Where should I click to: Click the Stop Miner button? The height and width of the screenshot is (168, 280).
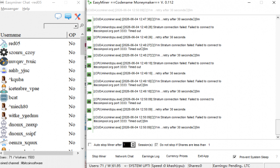(99, 156)
